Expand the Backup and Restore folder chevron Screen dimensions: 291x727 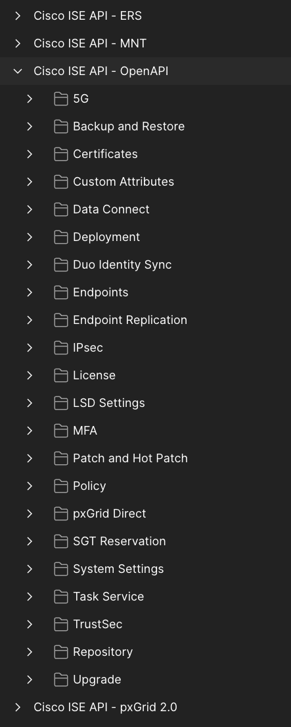(30, 126)
